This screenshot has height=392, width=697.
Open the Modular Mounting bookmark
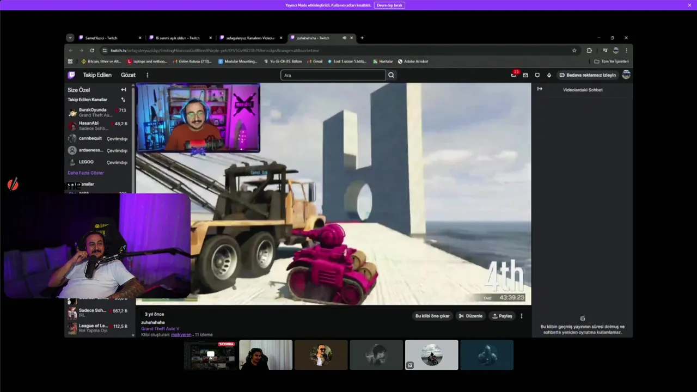click(x=238, y=62)
